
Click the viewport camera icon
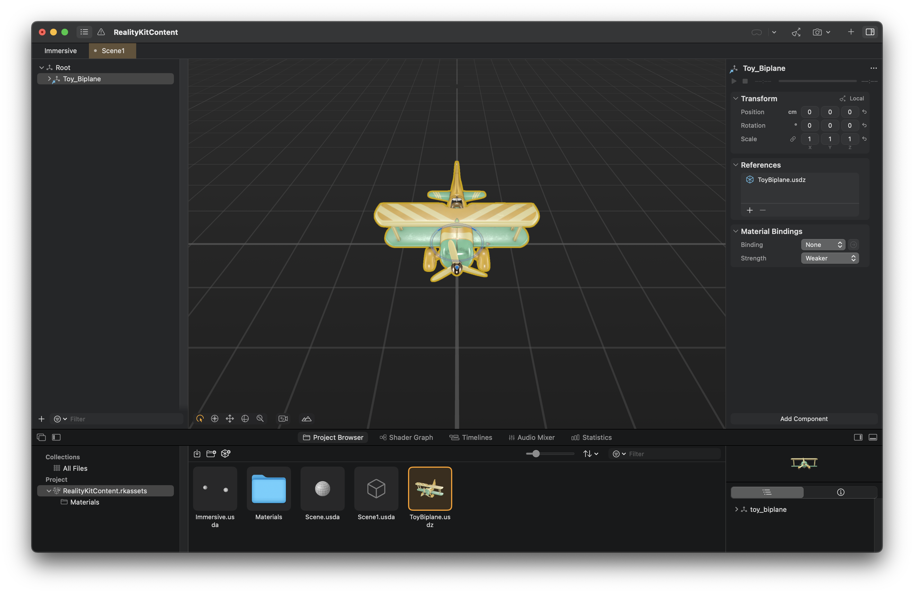pos(283,418)
